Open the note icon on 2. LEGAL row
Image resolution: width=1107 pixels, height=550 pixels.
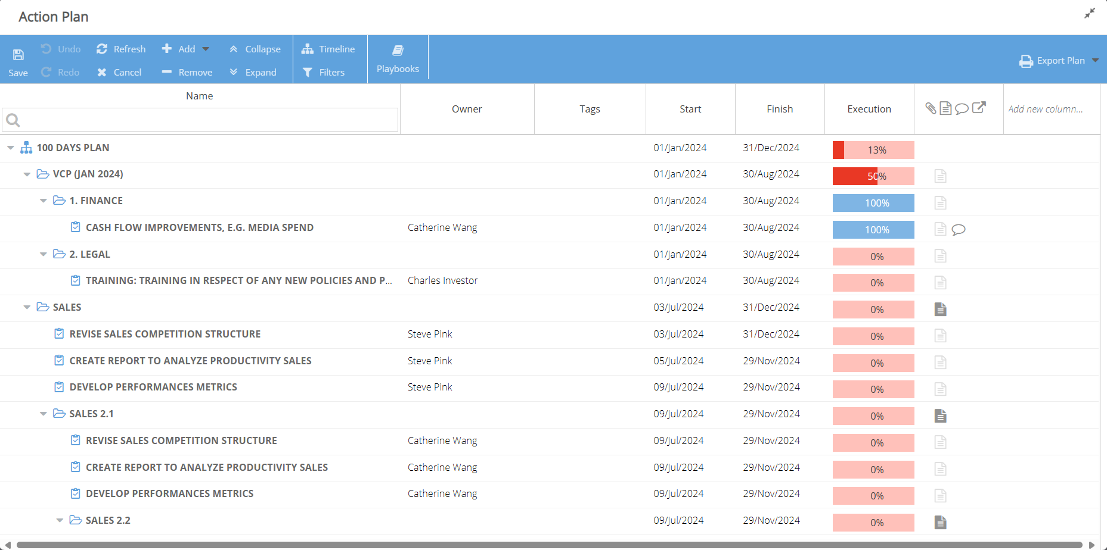[x=940, y=256]
